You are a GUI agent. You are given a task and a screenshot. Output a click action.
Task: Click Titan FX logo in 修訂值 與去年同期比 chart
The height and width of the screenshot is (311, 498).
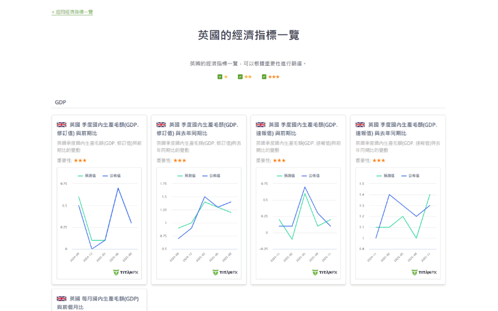point(225,272)
